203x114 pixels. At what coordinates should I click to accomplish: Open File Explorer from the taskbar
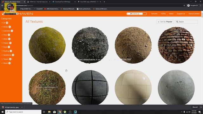coord(49,112)
